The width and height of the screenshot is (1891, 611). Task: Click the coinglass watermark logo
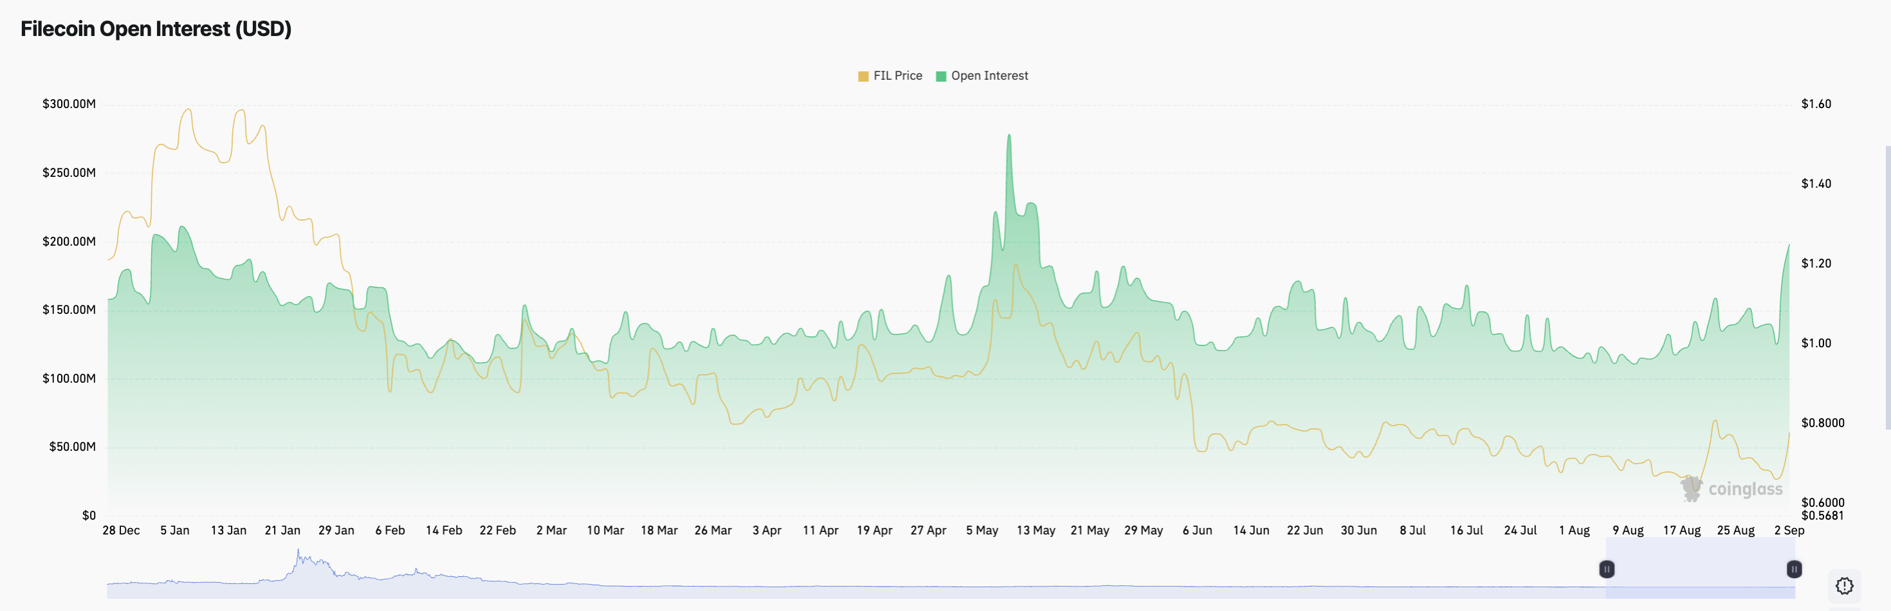[1731, 489]
